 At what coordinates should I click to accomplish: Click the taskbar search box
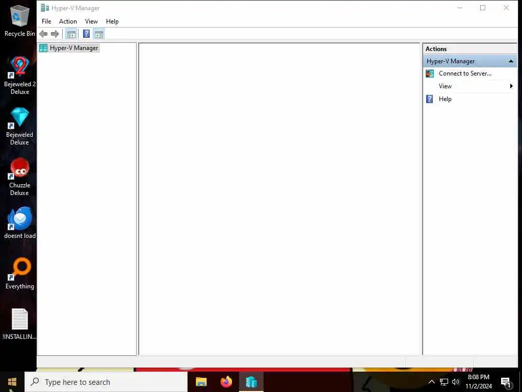tap(106, 382)
